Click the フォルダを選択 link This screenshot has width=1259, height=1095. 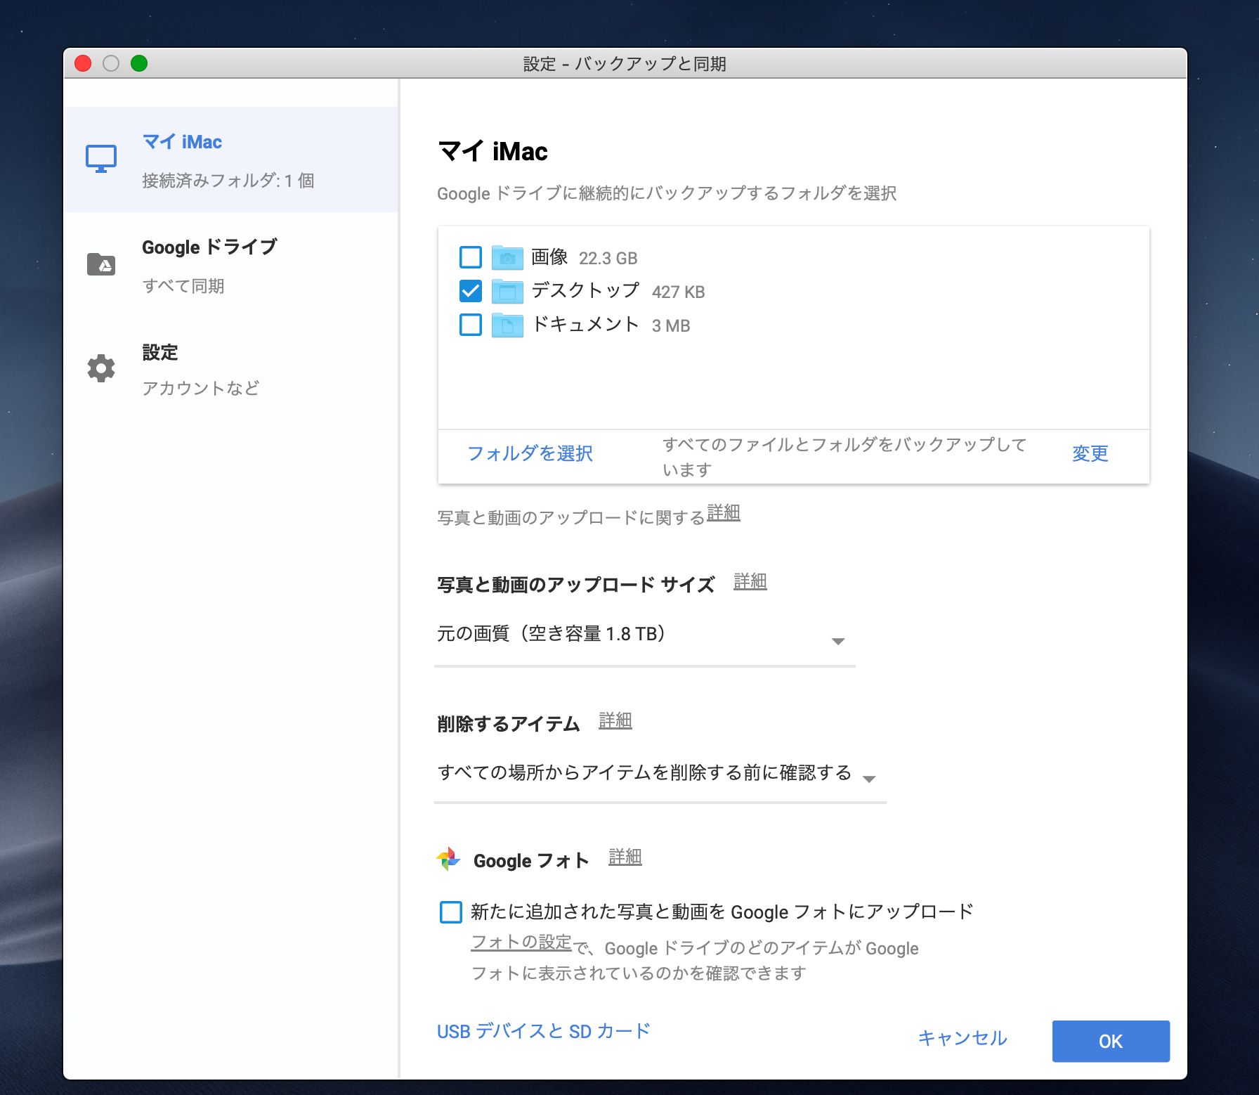point(530,453)
